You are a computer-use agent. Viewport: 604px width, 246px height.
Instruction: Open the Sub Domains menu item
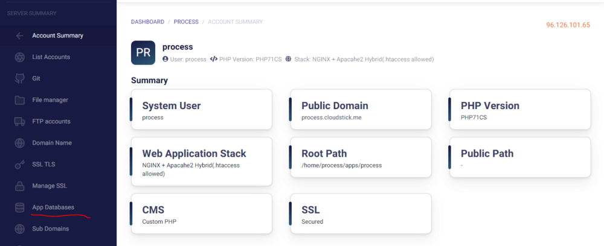pyautogui.click(x=50, y=229)
